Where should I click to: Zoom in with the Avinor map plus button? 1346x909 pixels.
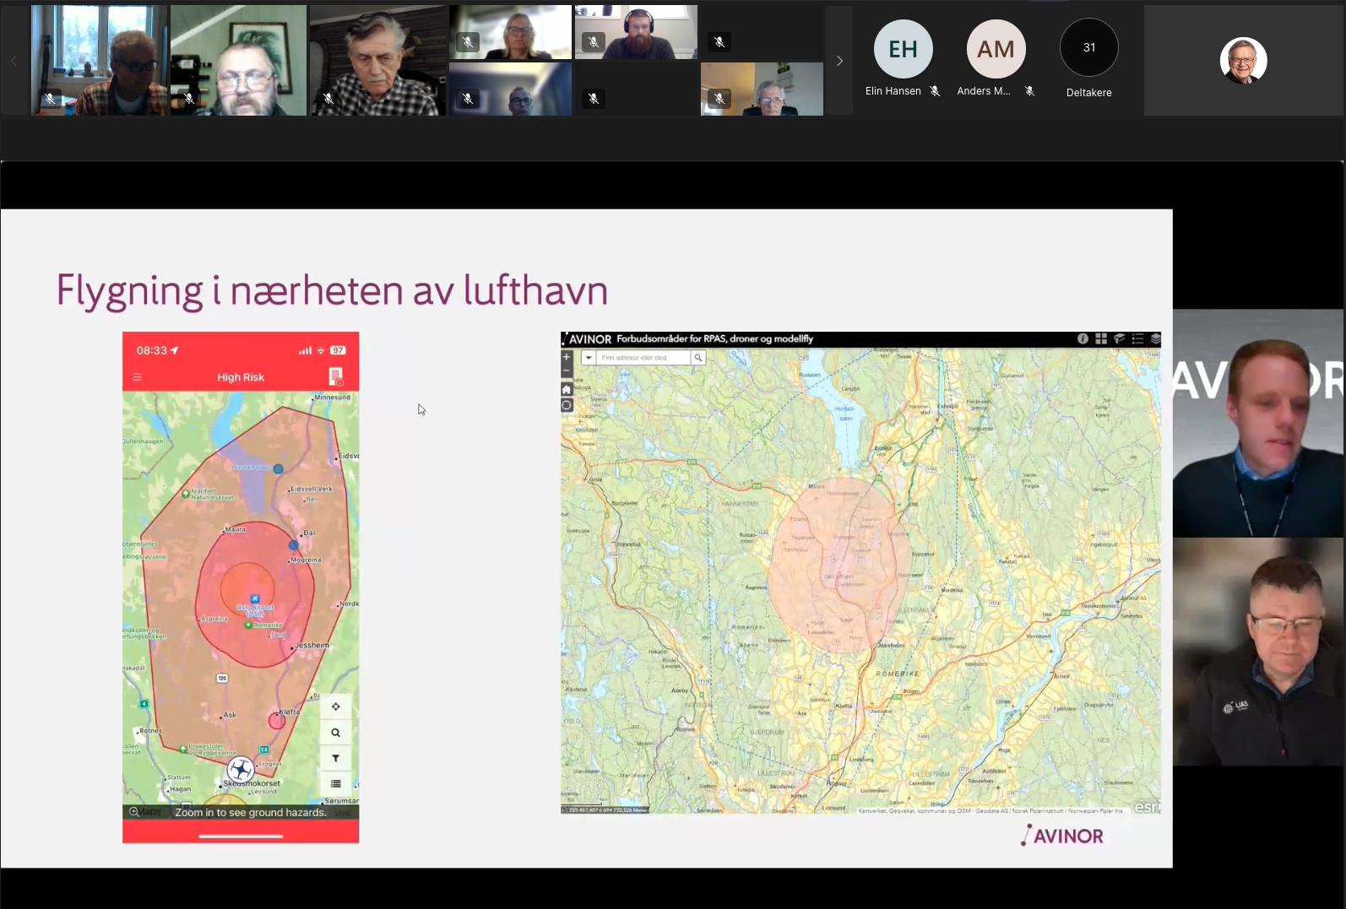point(567,357)
